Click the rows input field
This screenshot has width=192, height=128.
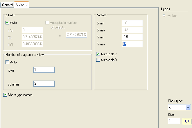[44, 70]
